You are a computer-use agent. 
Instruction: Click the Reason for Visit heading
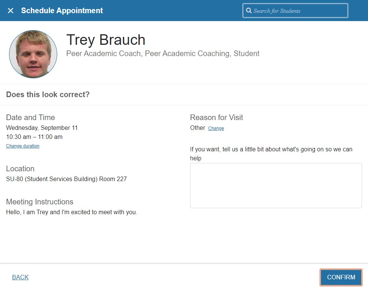216,117
